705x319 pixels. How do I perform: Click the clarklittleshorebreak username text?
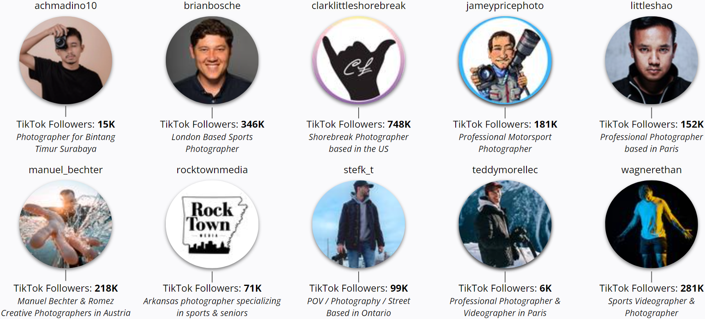(x=359, y=6)
